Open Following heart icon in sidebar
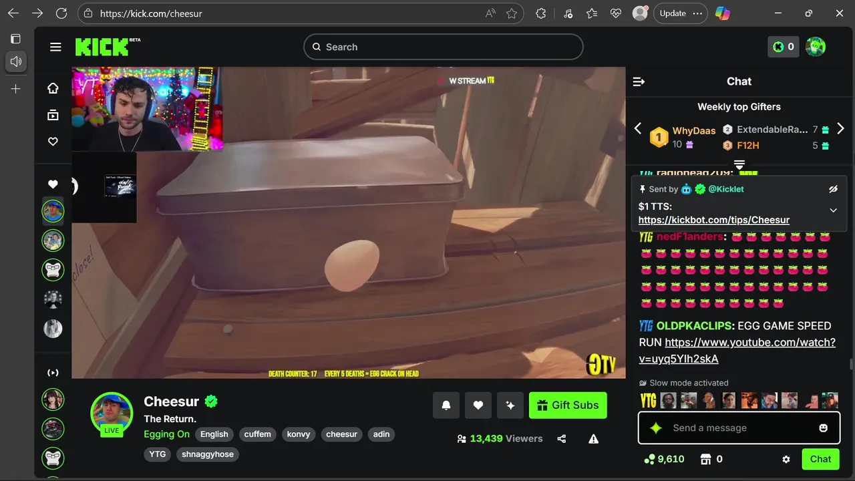 click(x=53, y=142)
